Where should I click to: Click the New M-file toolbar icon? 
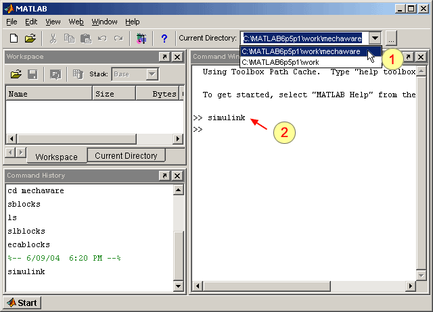tap(14, 38)
